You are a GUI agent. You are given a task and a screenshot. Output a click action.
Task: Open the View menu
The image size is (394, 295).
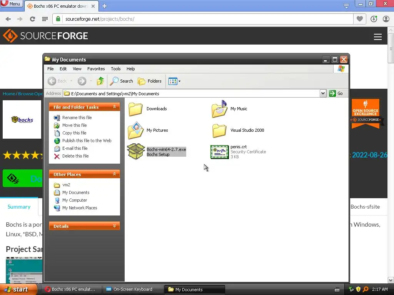click(77, 69)
